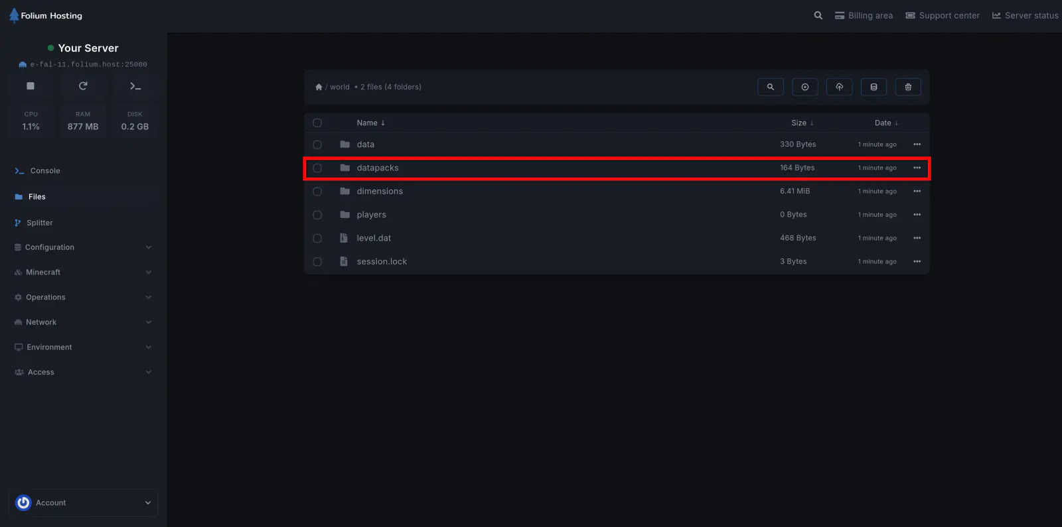Visit the Support center link
Image resolution: width=1062 pixels, height=527 pixels.
[943, 15]
